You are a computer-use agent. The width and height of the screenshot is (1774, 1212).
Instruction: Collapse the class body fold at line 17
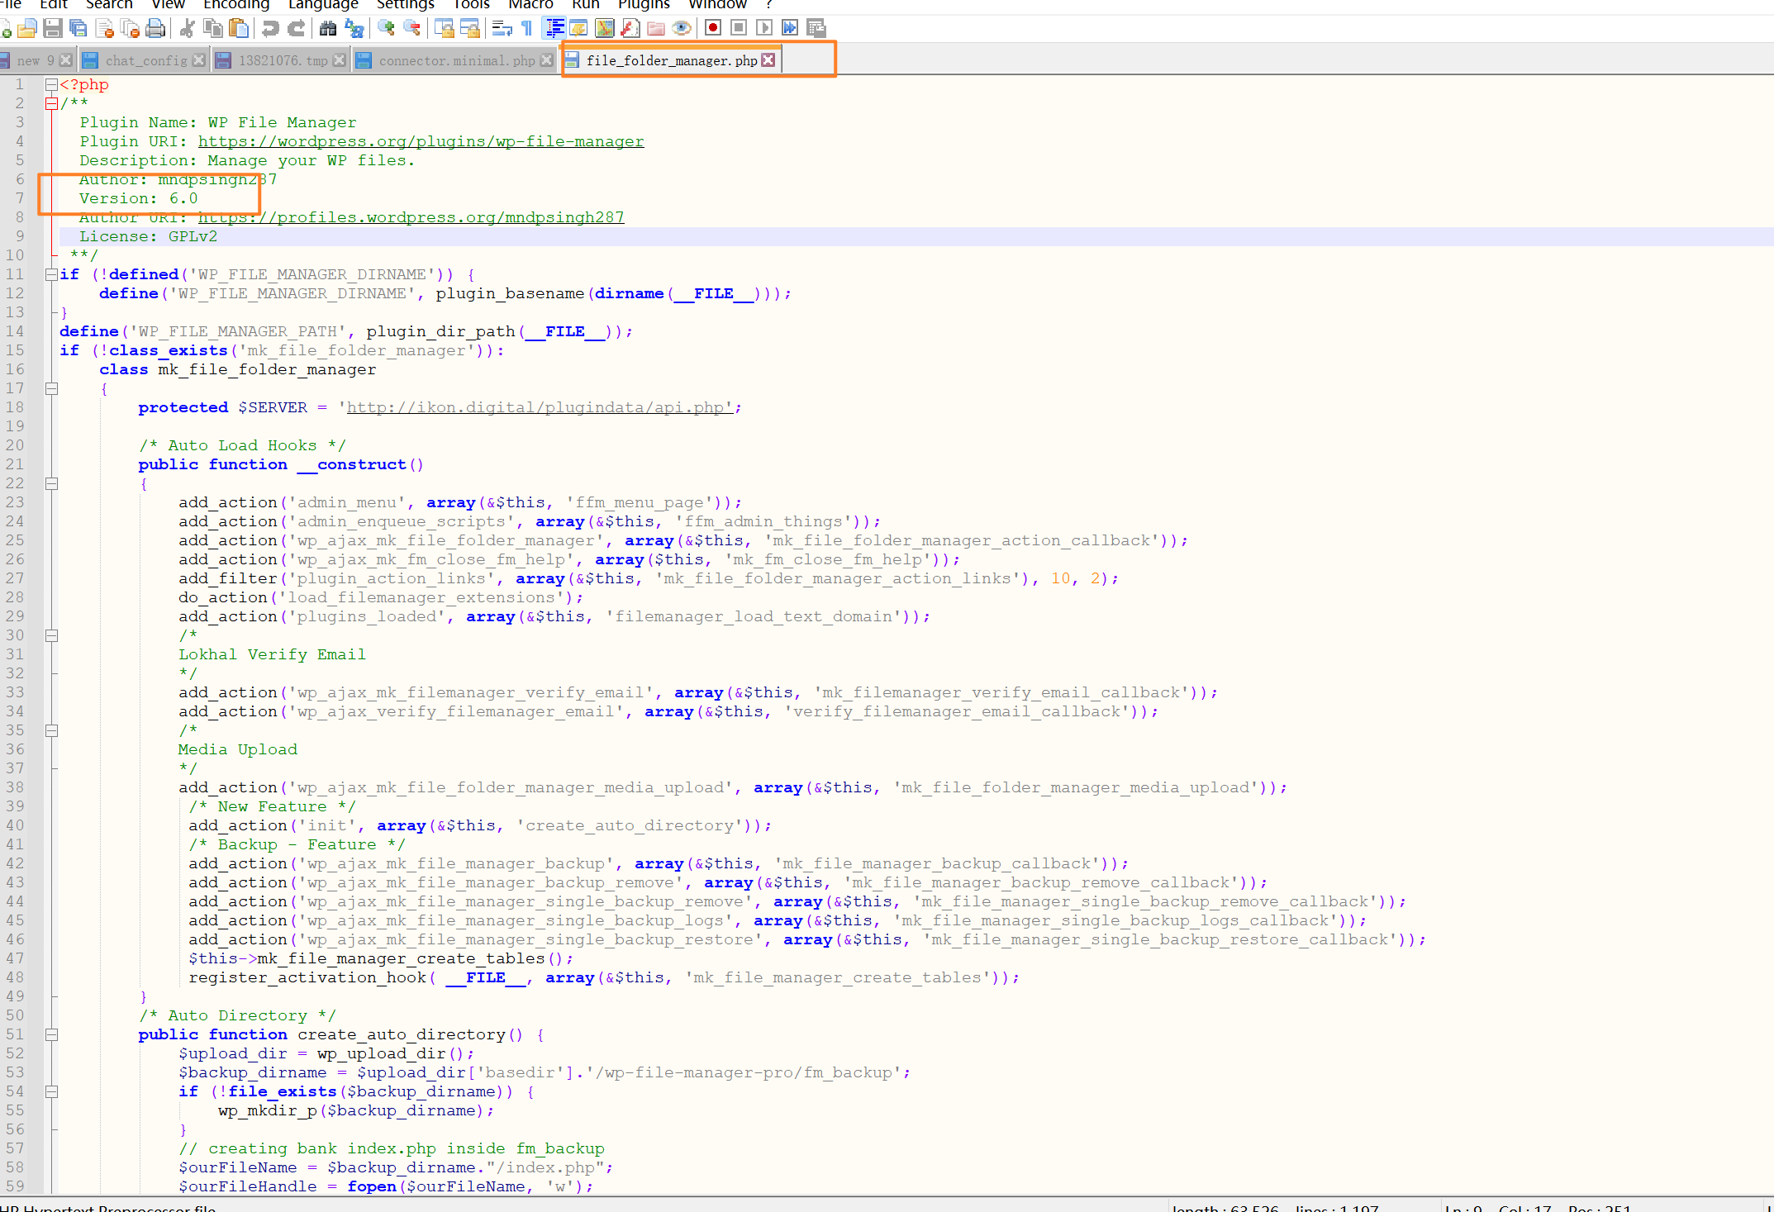51,388
